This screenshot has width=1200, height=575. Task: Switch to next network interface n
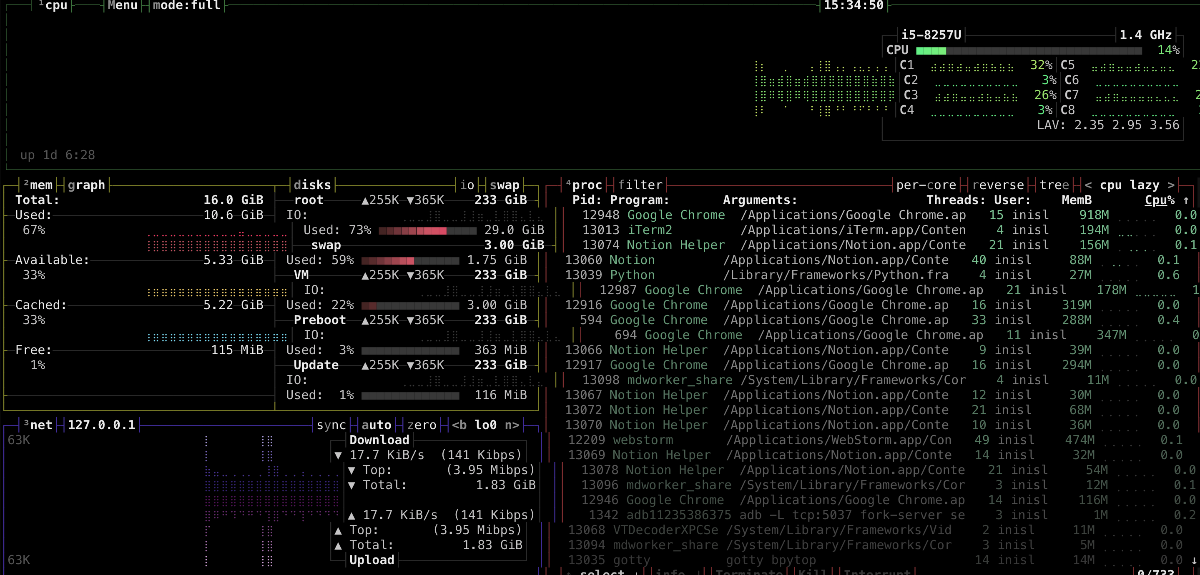coord(512,425)
